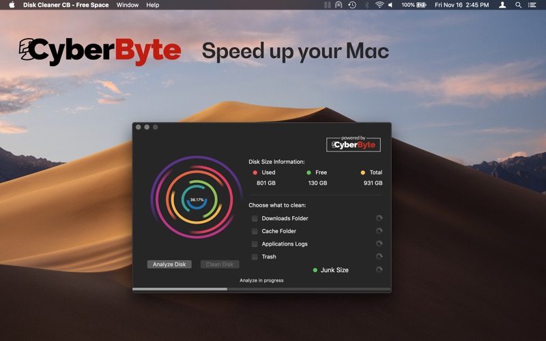The height and width of the screenshot is (341, 546).
Task: Click the 36.17% percentage label
Action: tap(197, 200)
